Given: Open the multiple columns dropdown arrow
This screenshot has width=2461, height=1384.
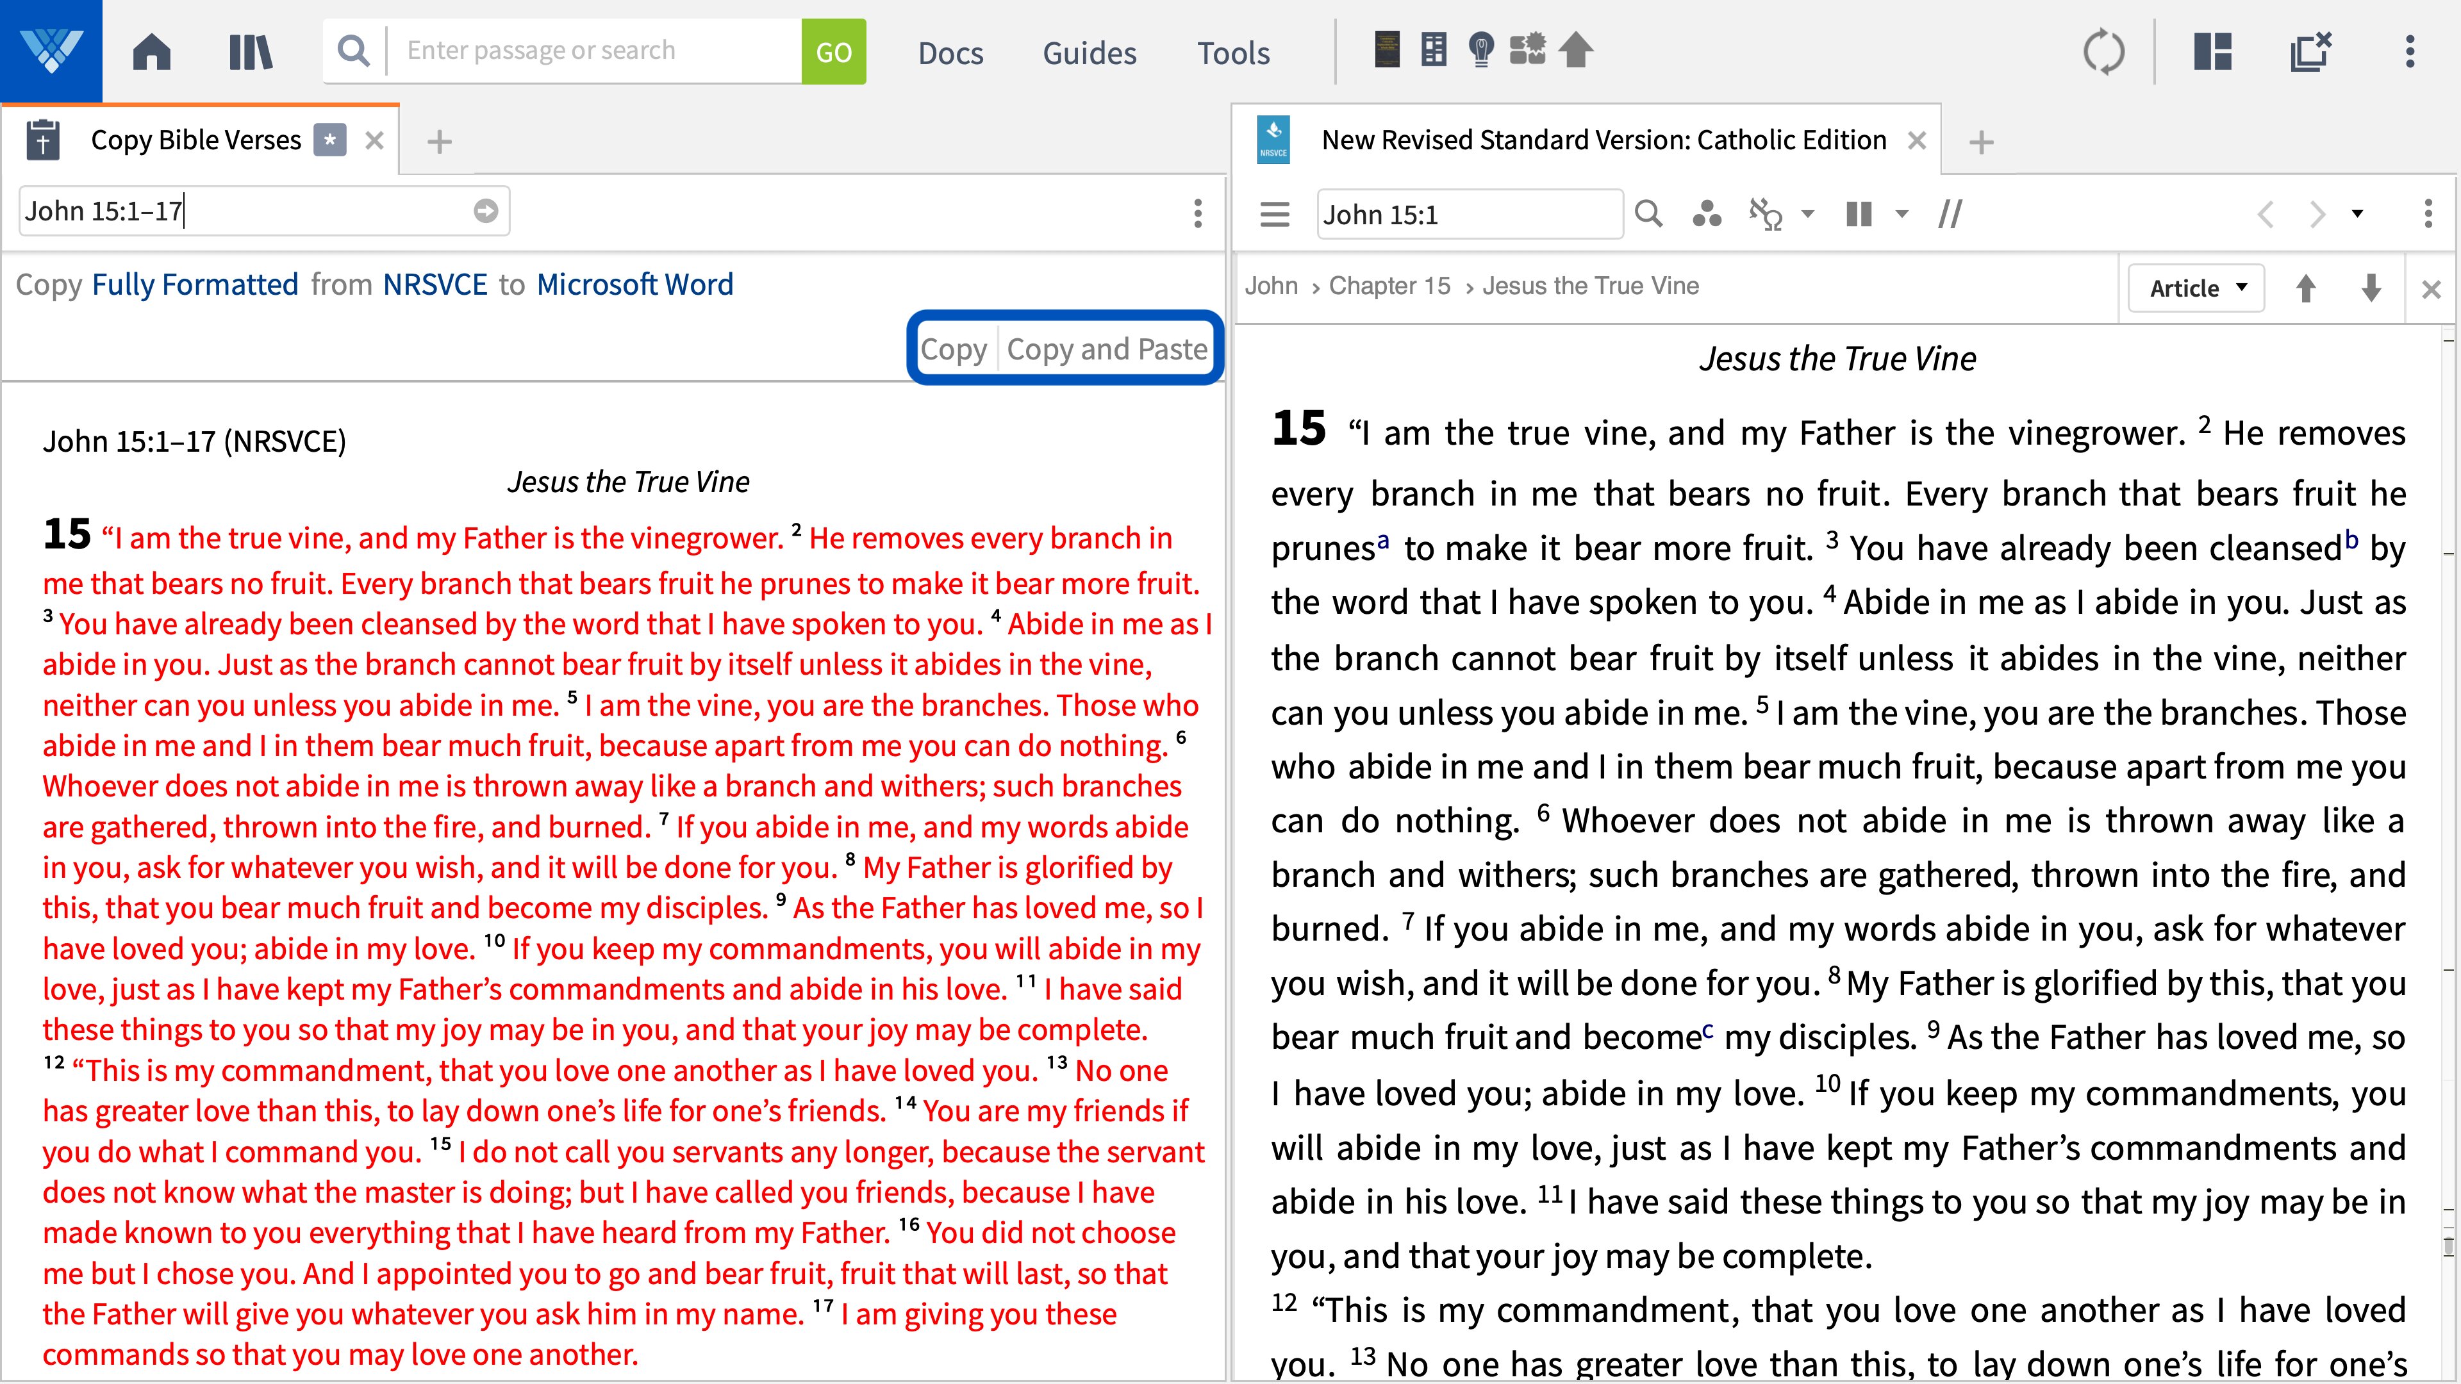Looking at the screenshot, I should coord(1902,214).
